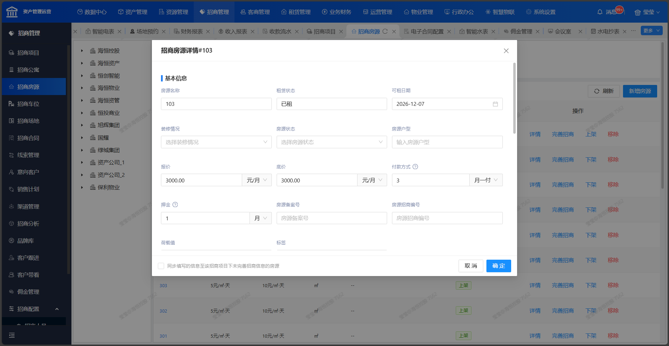The image size is (669, 346).
Task: Click the calendar icon in 可租日期 field
Action: tap(495, 104)
